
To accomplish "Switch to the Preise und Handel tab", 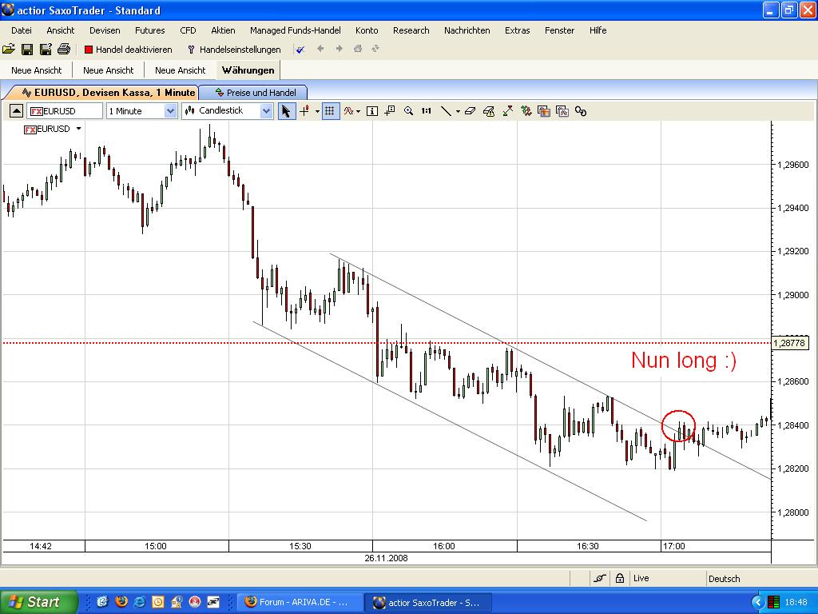I will point(254,92).
